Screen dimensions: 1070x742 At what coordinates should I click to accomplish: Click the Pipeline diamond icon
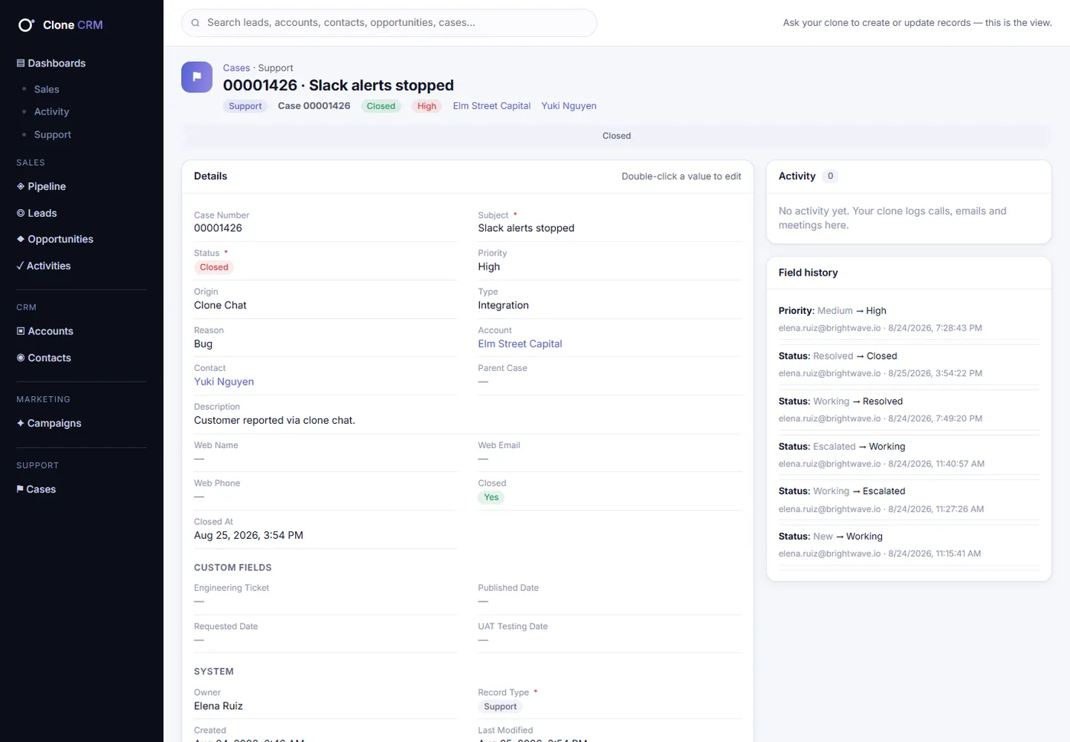21,186
